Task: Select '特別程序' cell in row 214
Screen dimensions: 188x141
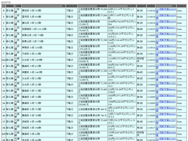Action: point(141,60)
